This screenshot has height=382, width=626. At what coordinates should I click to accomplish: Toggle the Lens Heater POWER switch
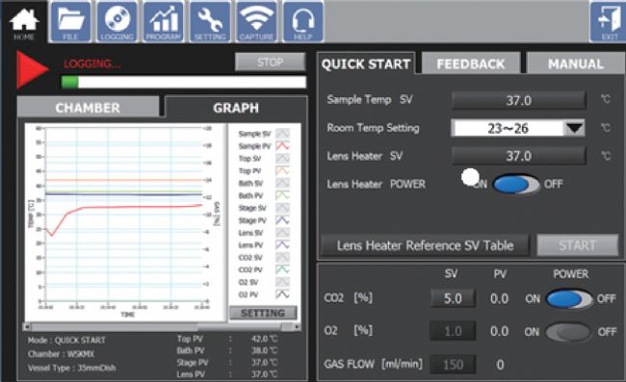click(515, 184)
